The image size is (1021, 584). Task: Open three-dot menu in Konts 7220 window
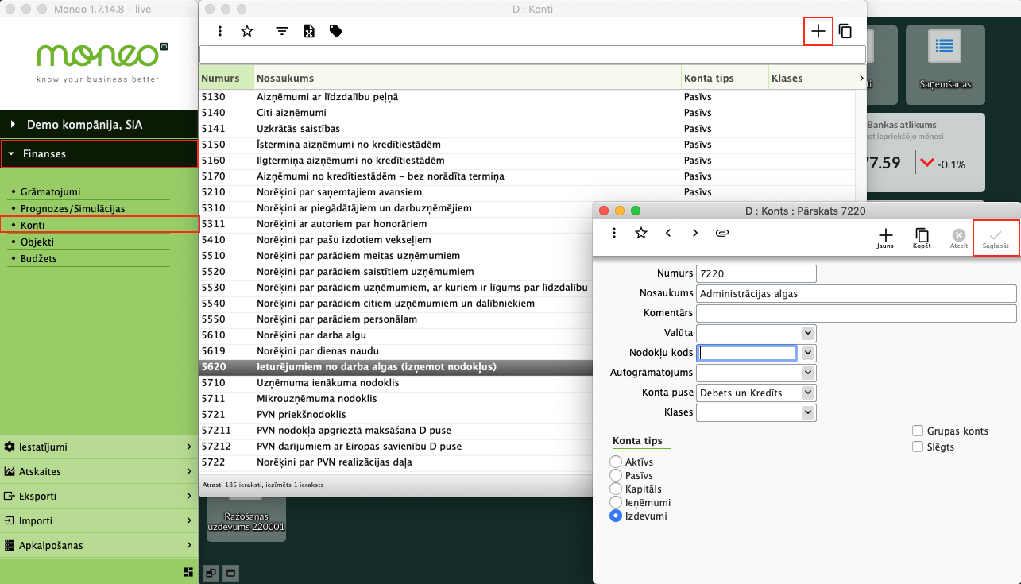click(614, 233)
